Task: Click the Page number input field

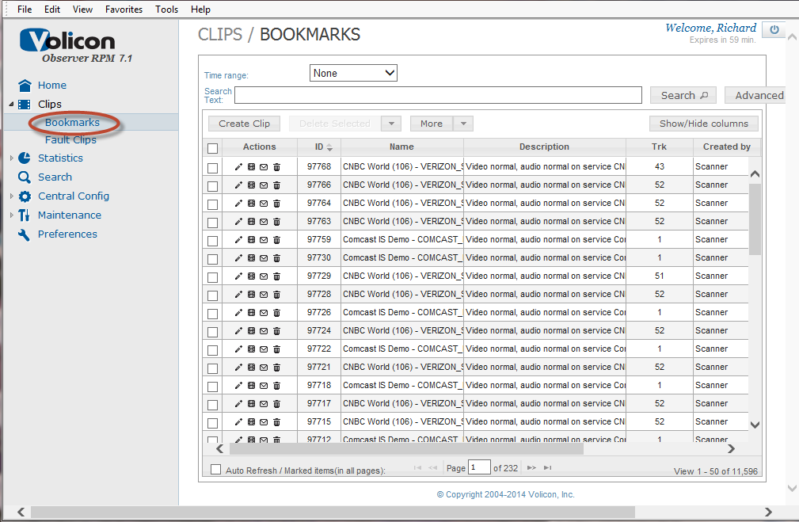Action: tap(479, 467)
